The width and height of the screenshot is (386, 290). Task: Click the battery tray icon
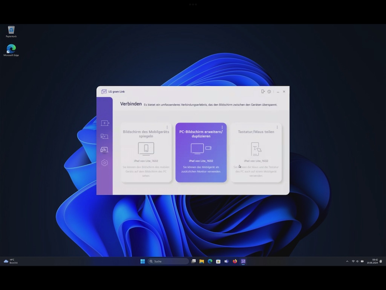pyautogui.click(x=362, y=261)
